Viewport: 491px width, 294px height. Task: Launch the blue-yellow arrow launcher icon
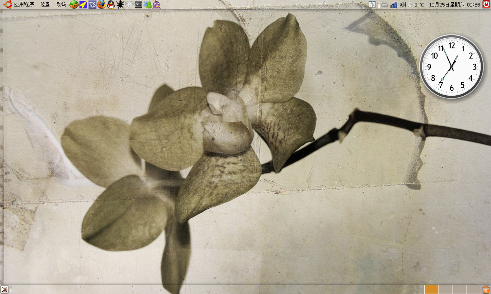(83, 5)
